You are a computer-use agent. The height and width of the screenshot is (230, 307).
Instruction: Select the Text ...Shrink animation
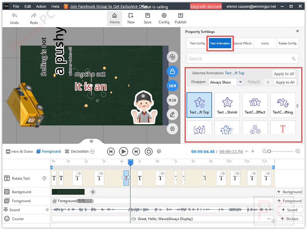click(x=227, y=105)
